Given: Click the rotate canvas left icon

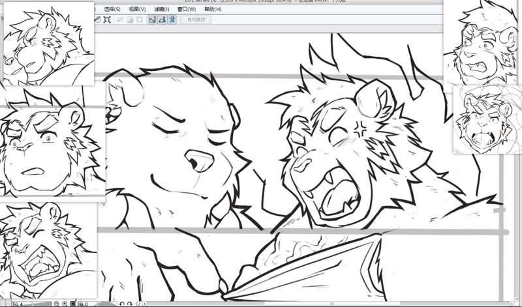Looking at the screenshot, I should (x=122, y=304).
